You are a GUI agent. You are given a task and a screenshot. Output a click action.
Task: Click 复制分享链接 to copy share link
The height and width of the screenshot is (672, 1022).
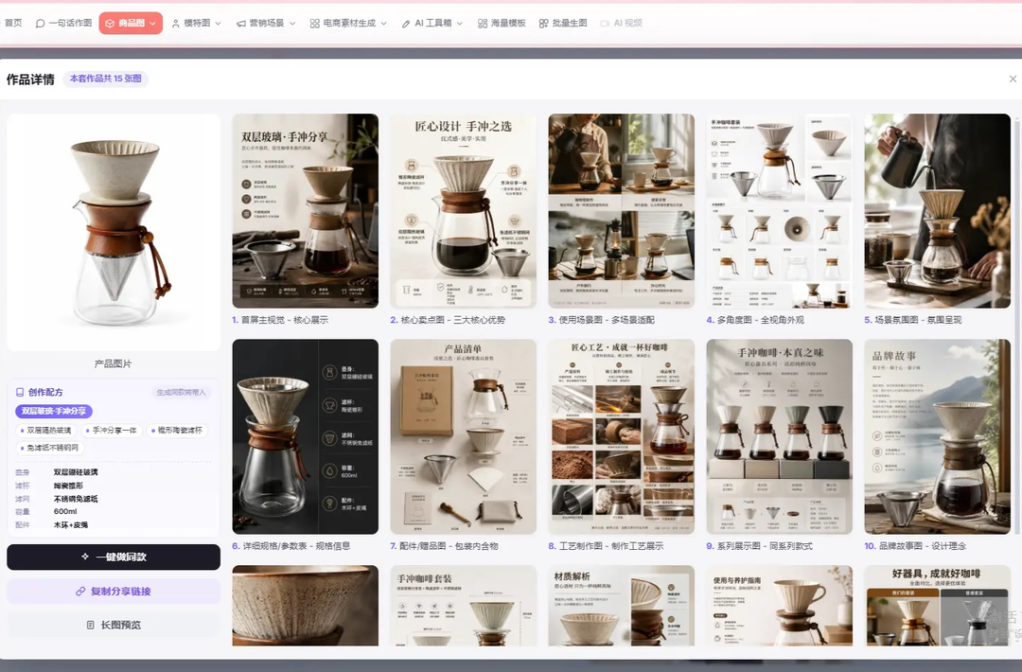[114, 592]
